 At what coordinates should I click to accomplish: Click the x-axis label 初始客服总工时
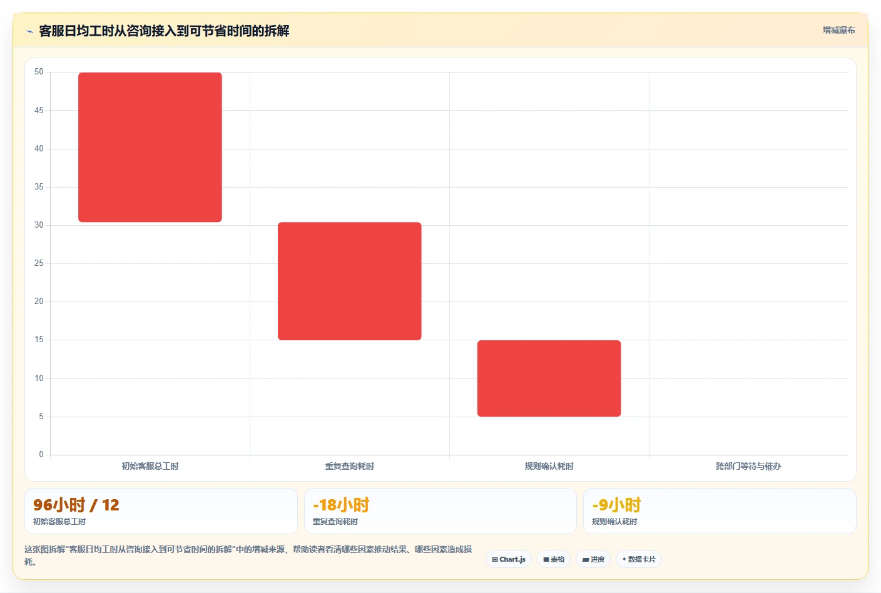coord(150,466)
